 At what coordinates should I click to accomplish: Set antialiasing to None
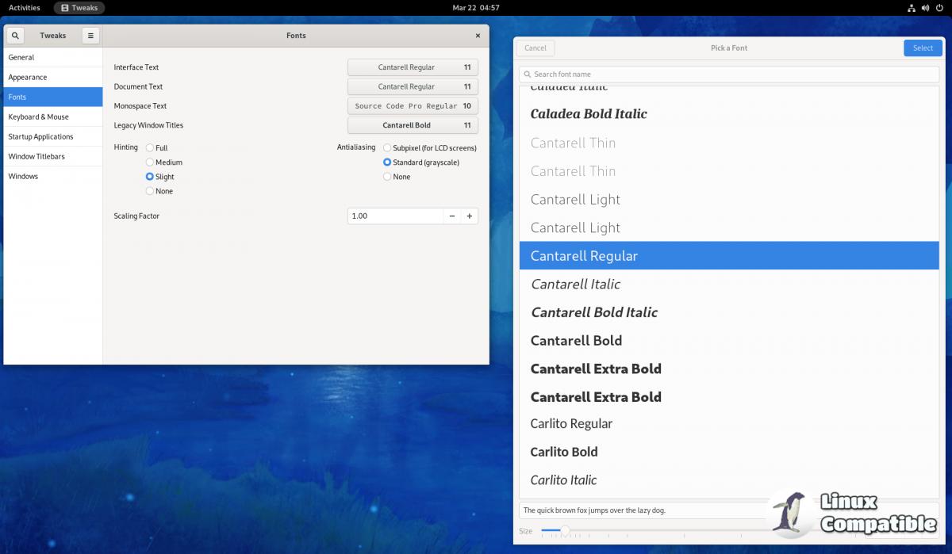point(387,177)
